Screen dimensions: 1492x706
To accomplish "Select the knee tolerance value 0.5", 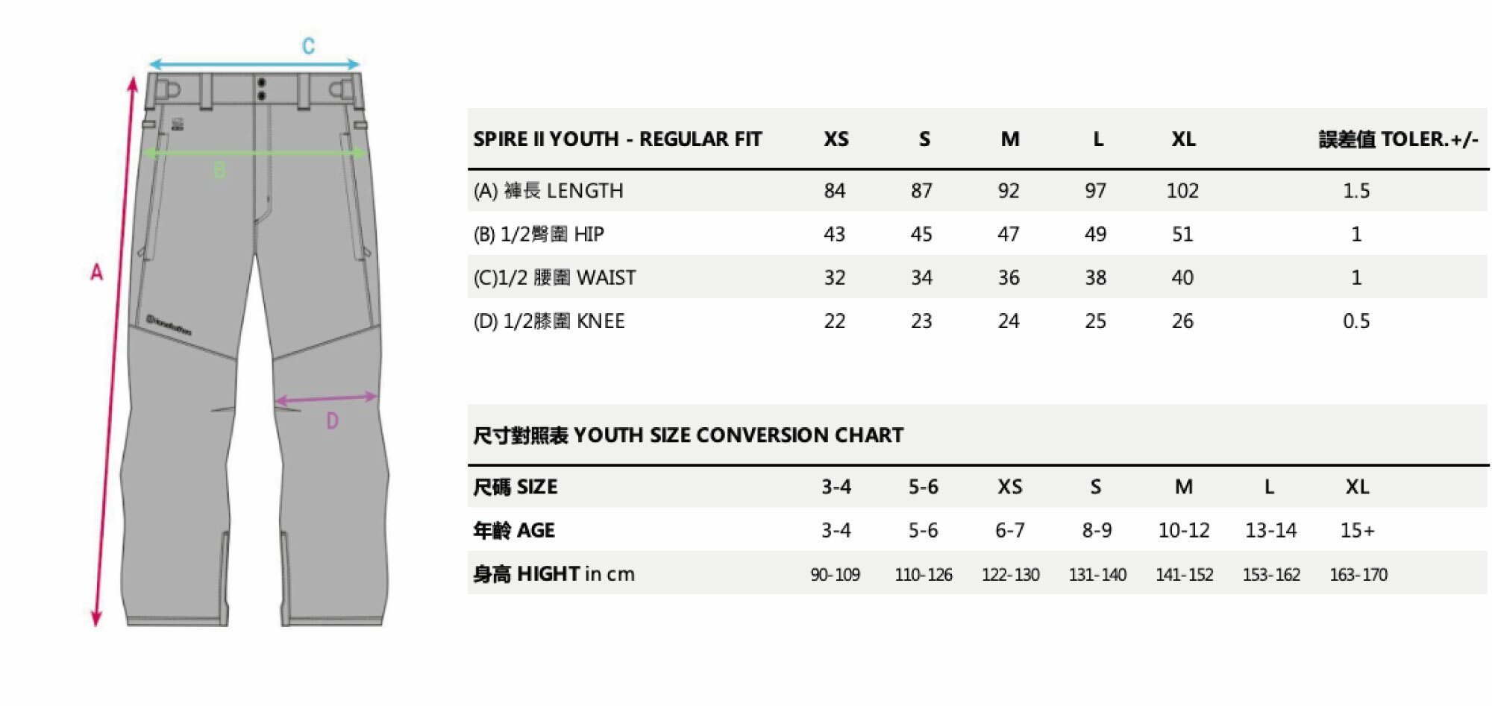I will click(1355, 321).
